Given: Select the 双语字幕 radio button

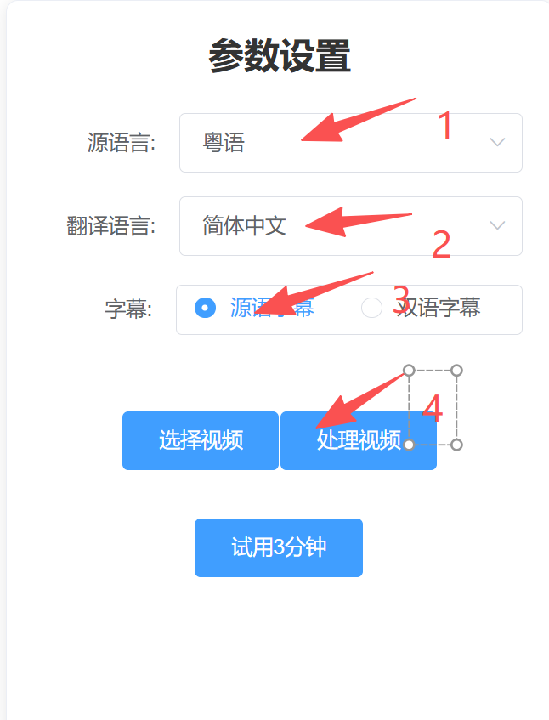Looking at the screenshot, I should point(371,308).
